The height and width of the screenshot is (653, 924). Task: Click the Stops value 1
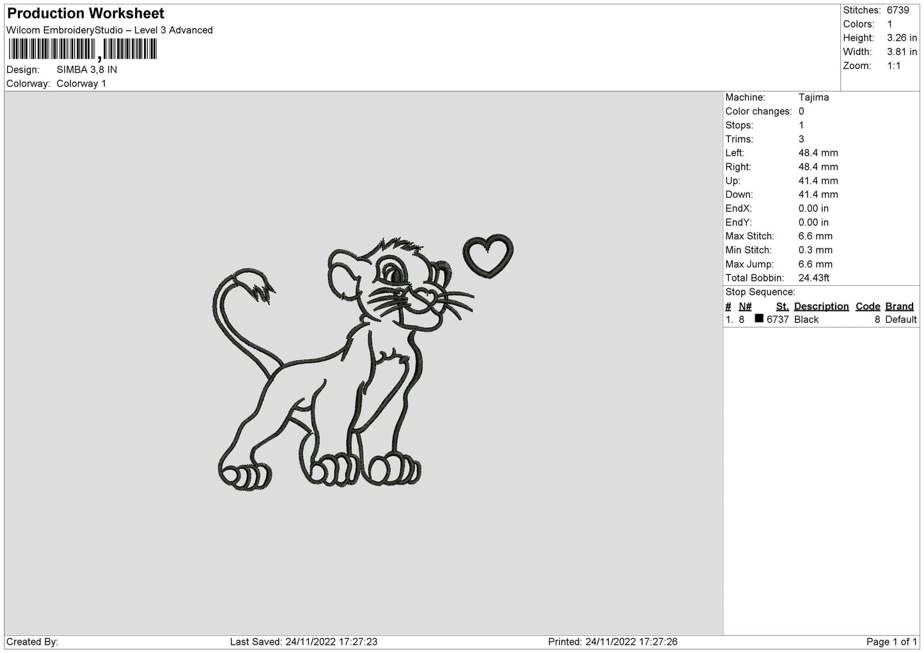coord(801,125)
